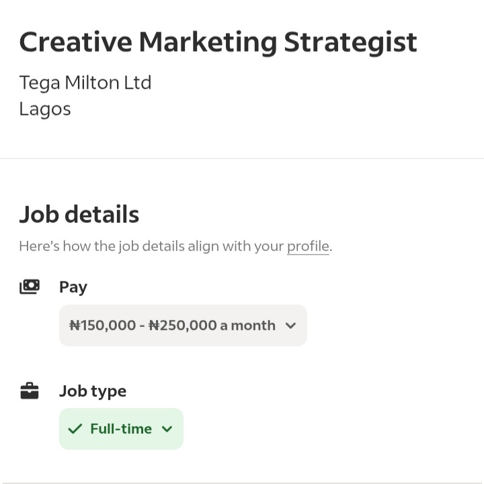
Task: Click the "Here's how the job details align" sentence
Action: [175, 246]
